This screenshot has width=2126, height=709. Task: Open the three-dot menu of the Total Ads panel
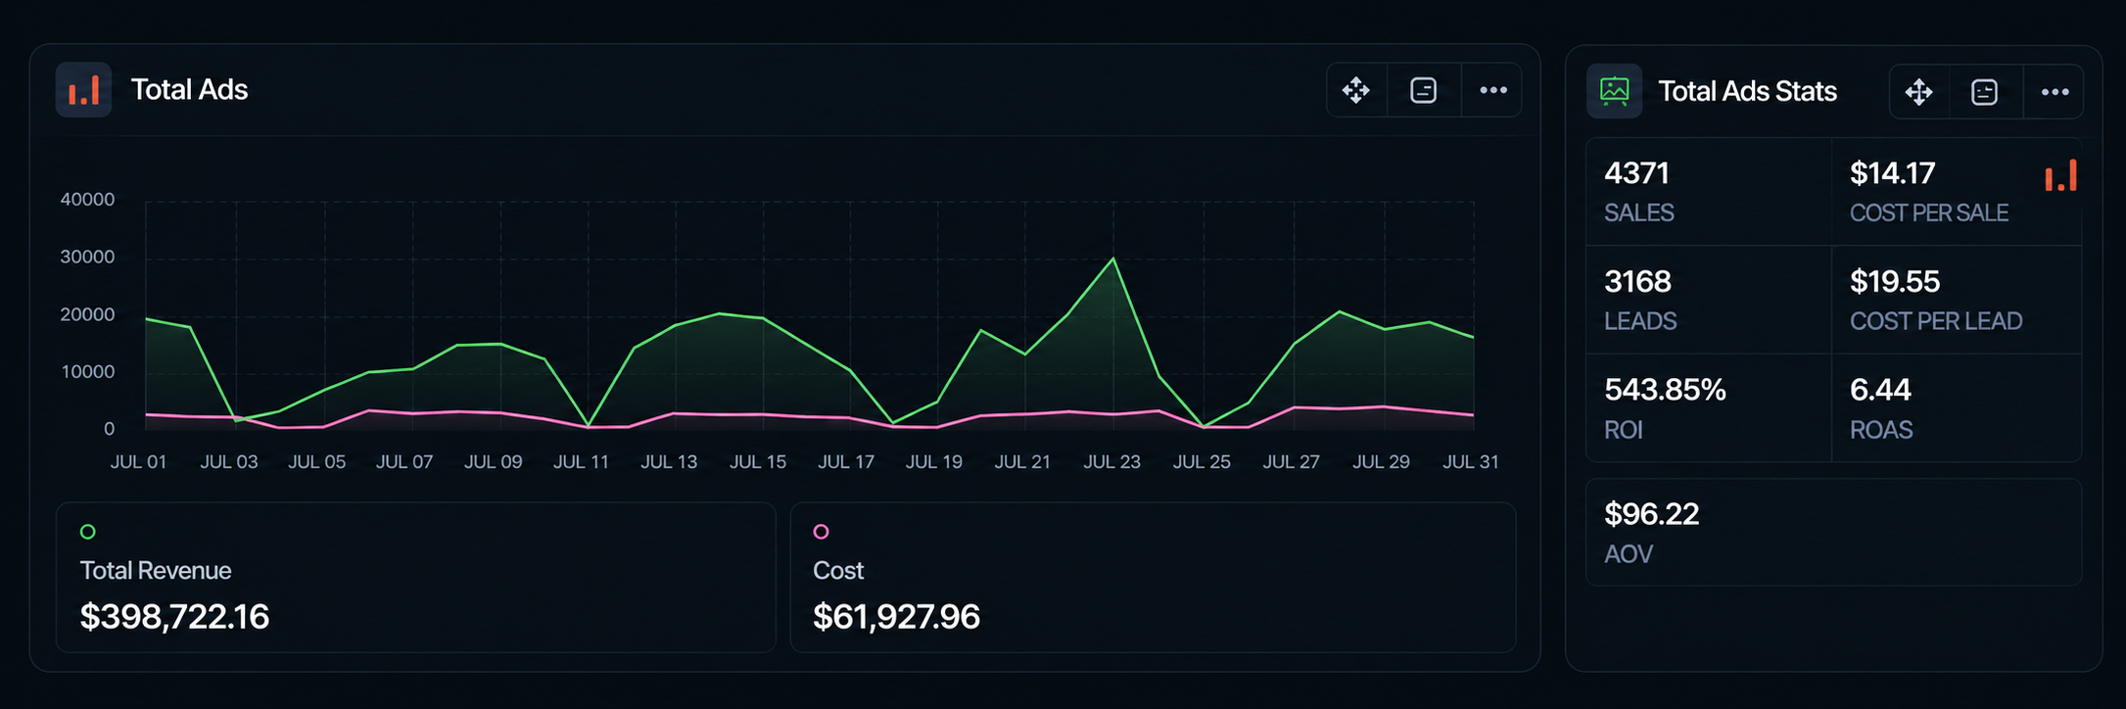coord(1493,90)
